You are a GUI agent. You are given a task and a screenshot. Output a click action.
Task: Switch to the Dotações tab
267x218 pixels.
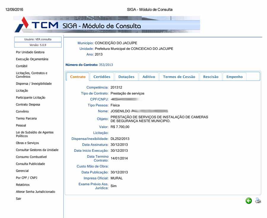tap(126, 77)
